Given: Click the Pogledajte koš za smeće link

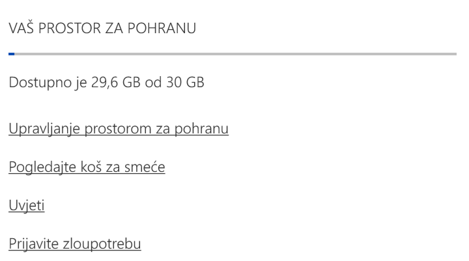Looking at the screenshot, I should (x=87, y=167).
